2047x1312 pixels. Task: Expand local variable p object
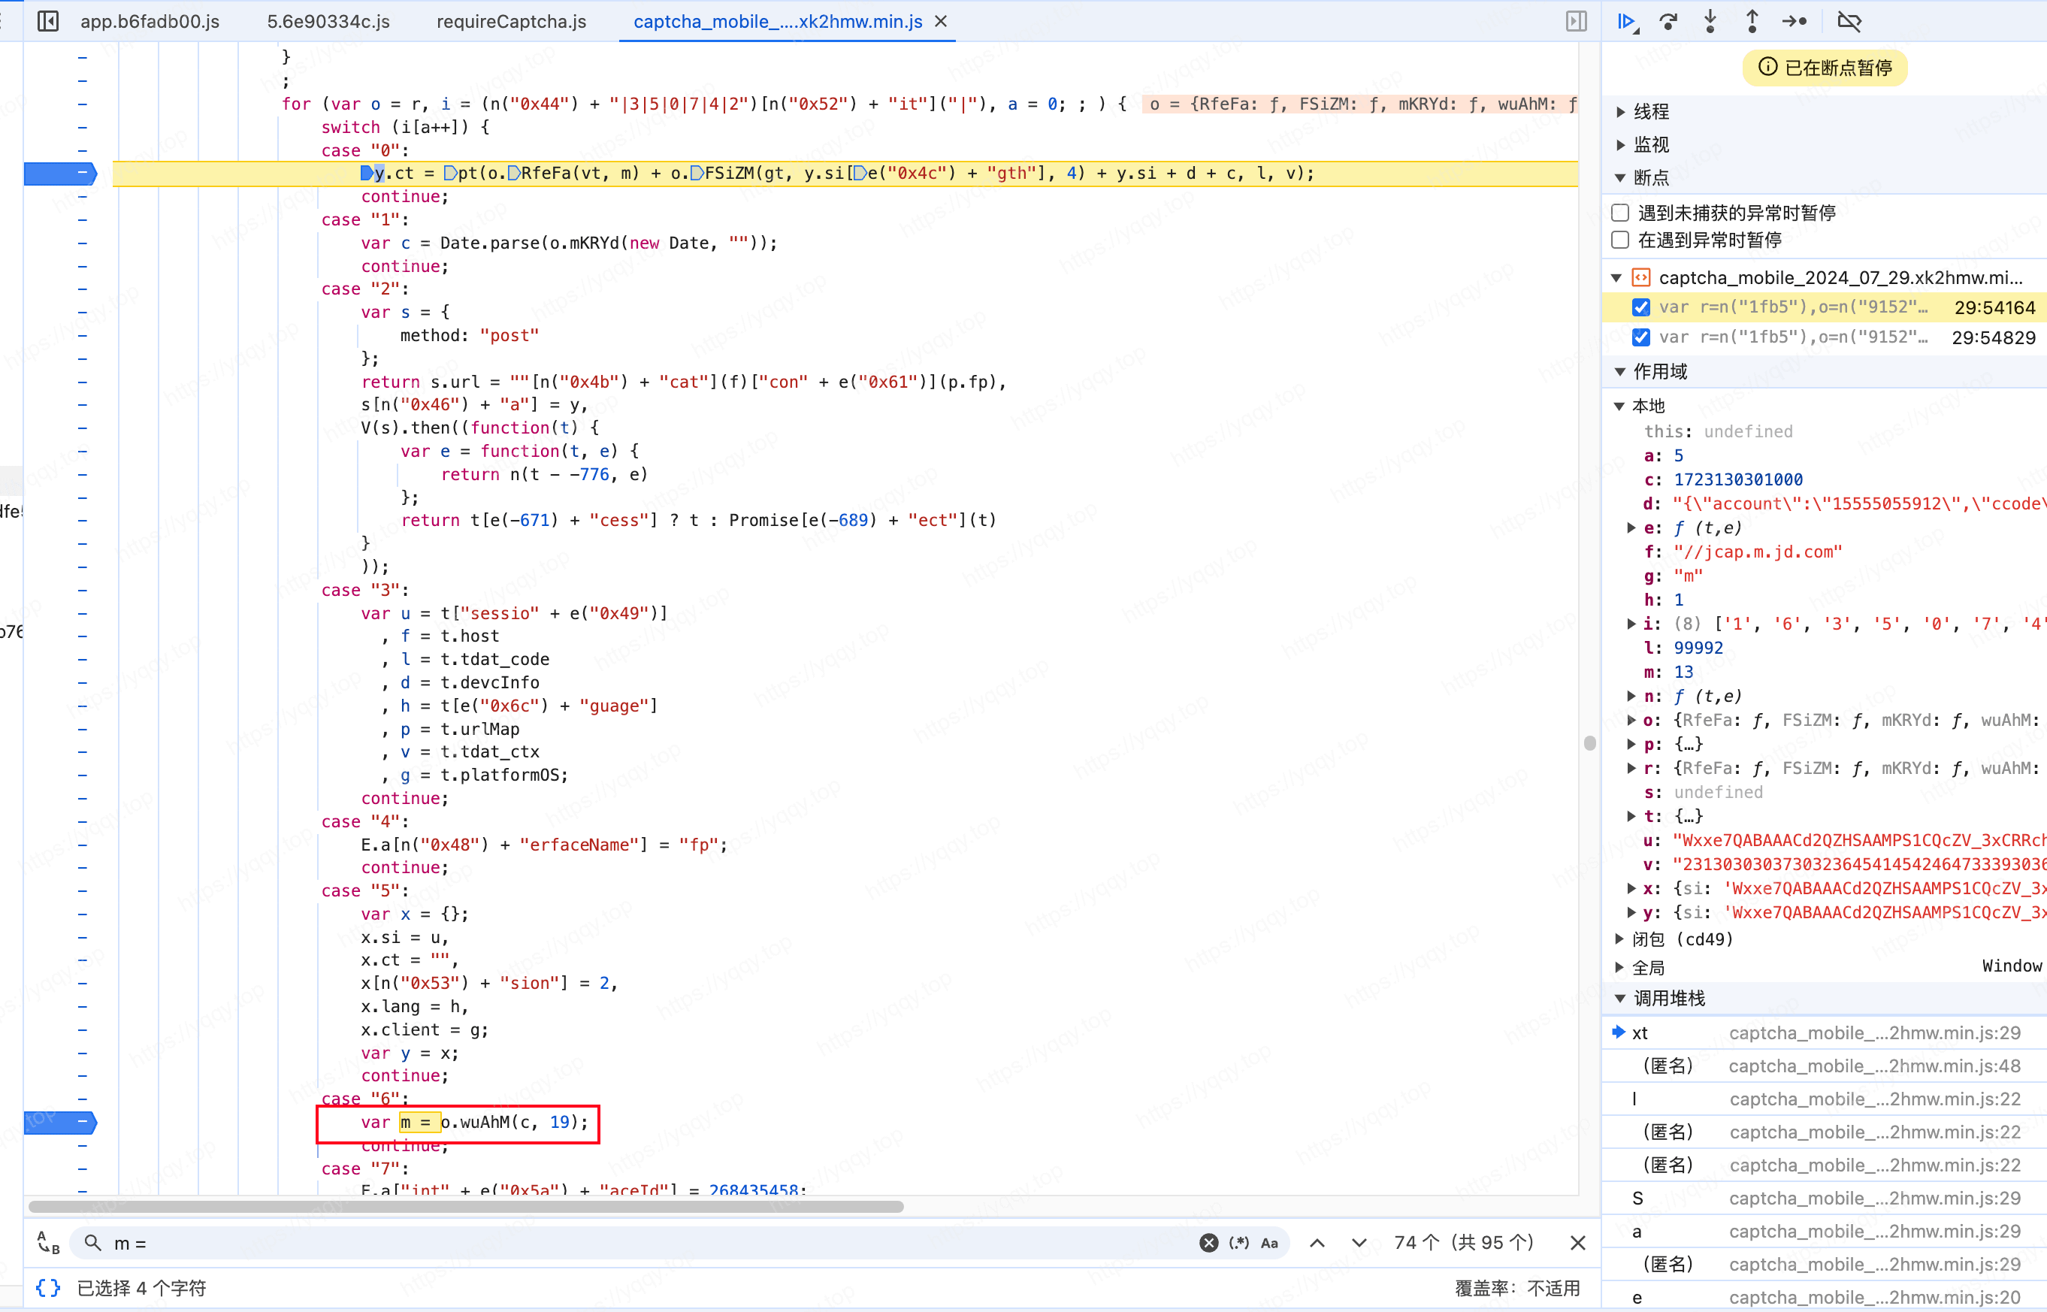coord(1631,744)
